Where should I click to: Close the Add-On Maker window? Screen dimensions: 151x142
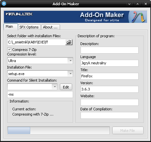click(x=146, y=4)
